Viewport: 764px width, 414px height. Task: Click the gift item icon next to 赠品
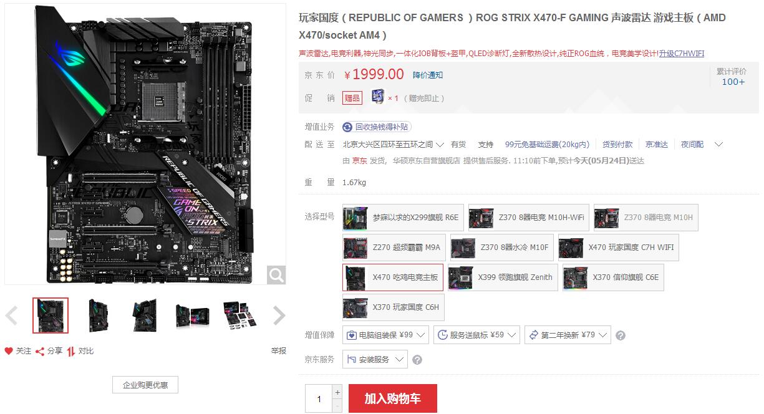point(378,97)
